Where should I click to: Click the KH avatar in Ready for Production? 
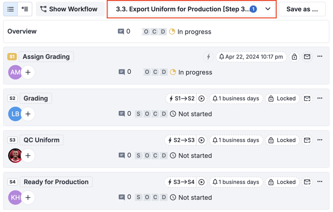point(15,198)
